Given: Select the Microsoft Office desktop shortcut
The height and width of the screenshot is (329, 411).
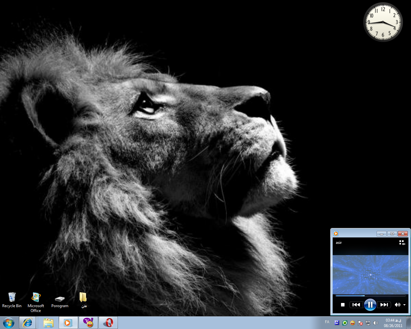Looking at the screenshot, I should (36, 301).
